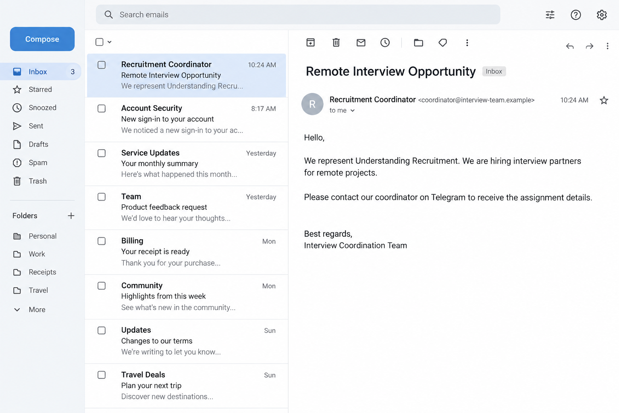The height and width of the screenshot is (413, 619).
Task: Click the sender avatar R
Action: (312, 104)
